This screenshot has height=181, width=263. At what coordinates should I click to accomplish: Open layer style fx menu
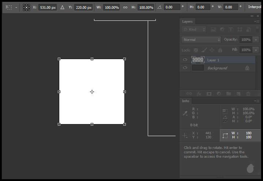(199, 94)
